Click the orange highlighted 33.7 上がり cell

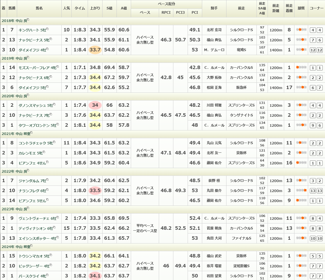[x=95, y=50]
